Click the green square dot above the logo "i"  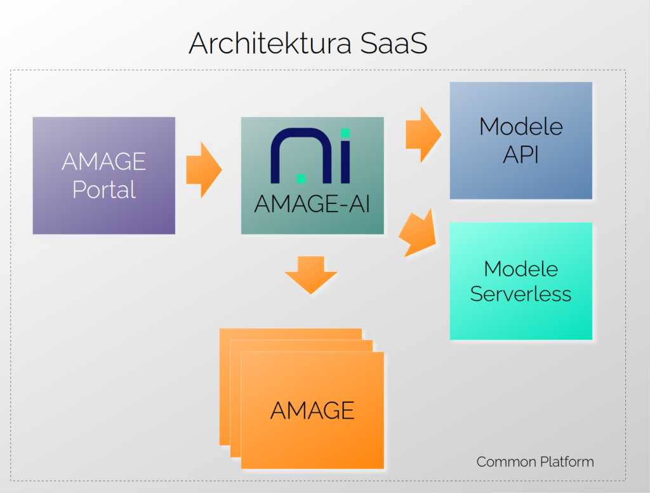pos(345,133)
